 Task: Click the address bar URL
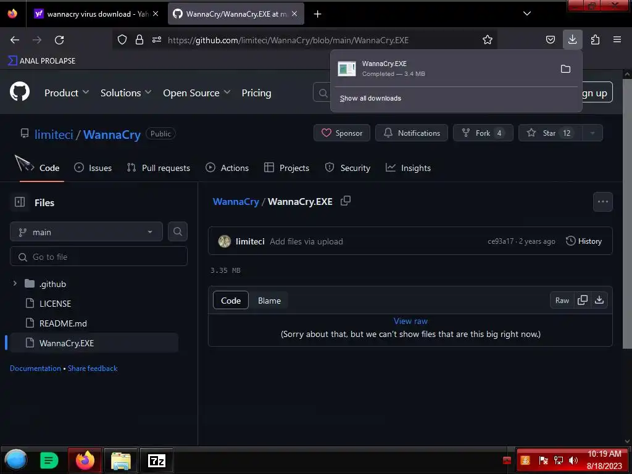(288, 40)
